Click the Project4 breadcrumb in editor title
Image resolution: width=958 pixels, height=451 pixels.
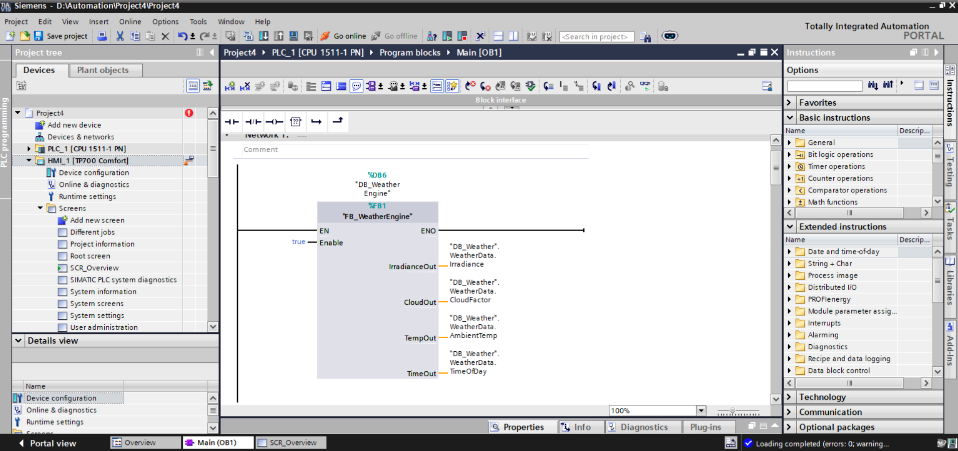coord(239,53)
